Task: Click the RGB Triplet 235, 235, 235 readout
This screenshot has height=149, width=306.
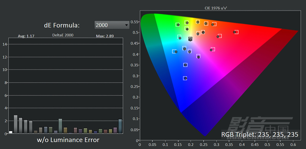Action: click(x=260, y=135)
